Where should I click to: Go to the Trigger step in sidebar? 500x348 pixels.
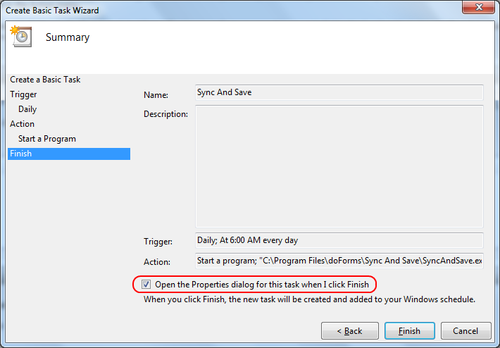click(23, 94)
